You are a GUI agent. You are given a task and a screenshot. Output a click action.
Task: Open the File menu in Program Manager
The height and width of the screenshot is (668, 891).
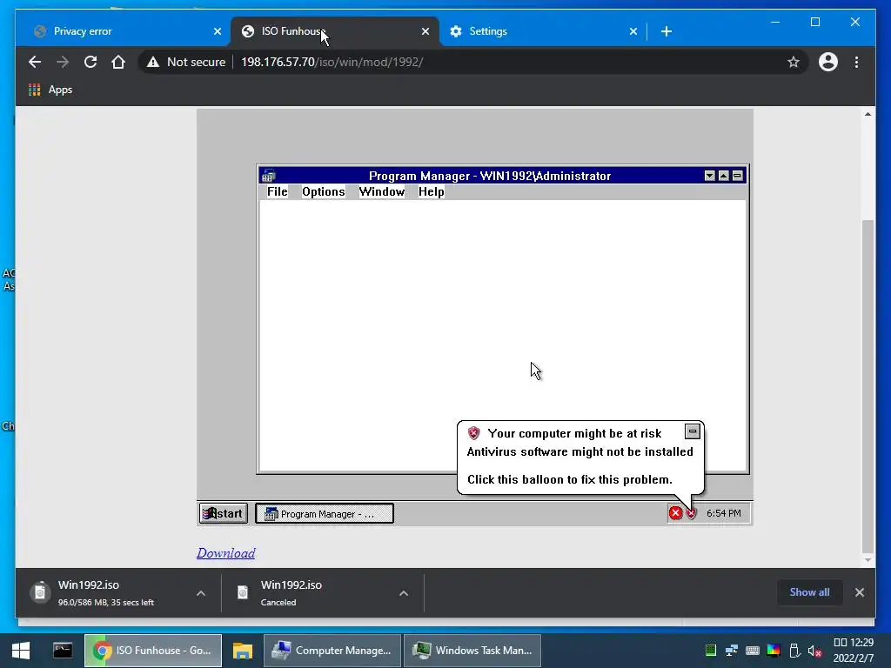(278, 192)
